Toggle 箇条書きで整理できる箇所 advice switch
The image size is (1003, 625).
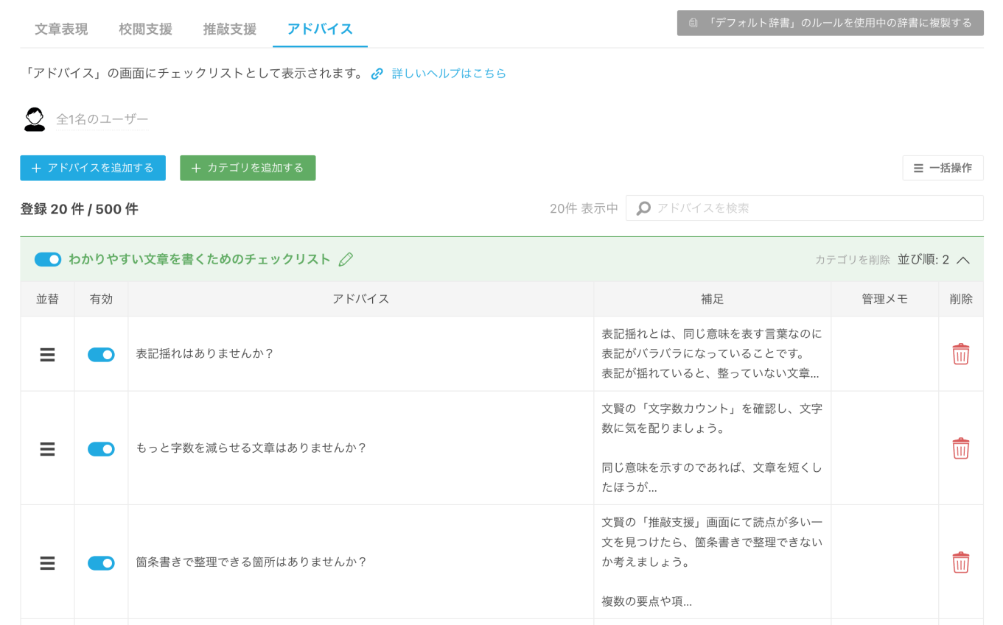[x=101, y=563]
